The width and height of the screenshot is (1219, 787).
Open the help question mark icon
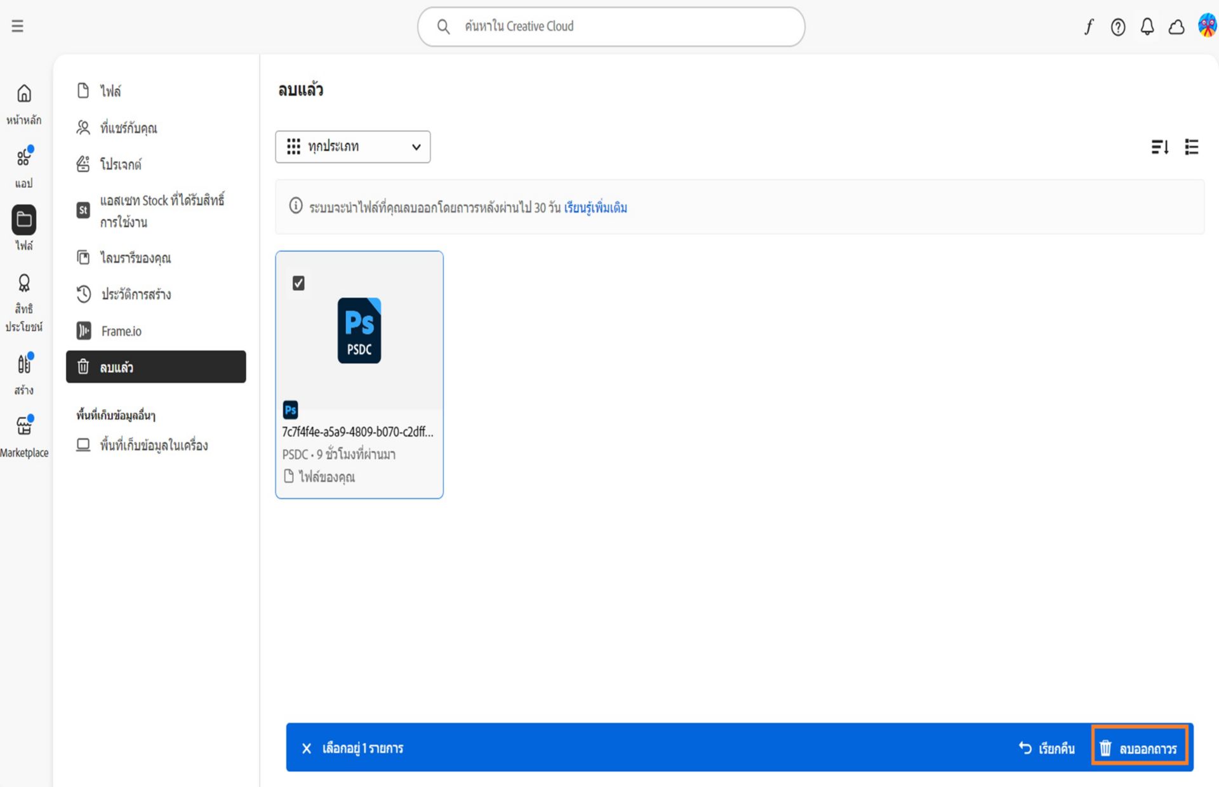(x=1118, y=27)
